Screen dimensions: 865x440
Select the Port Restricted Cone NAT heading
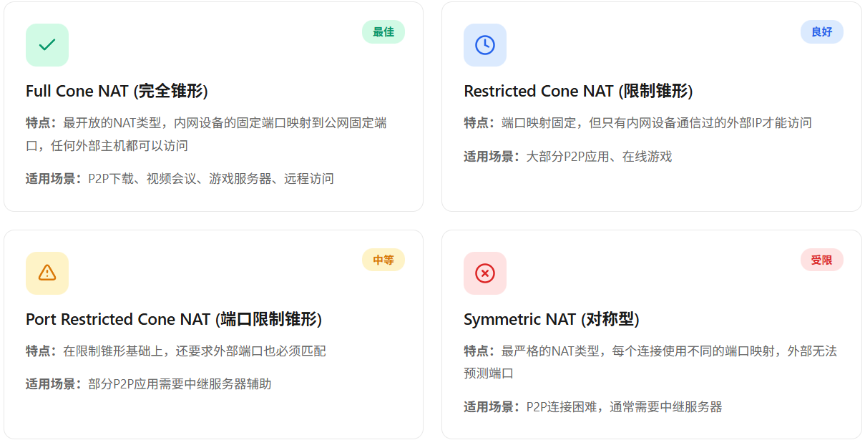174,319
